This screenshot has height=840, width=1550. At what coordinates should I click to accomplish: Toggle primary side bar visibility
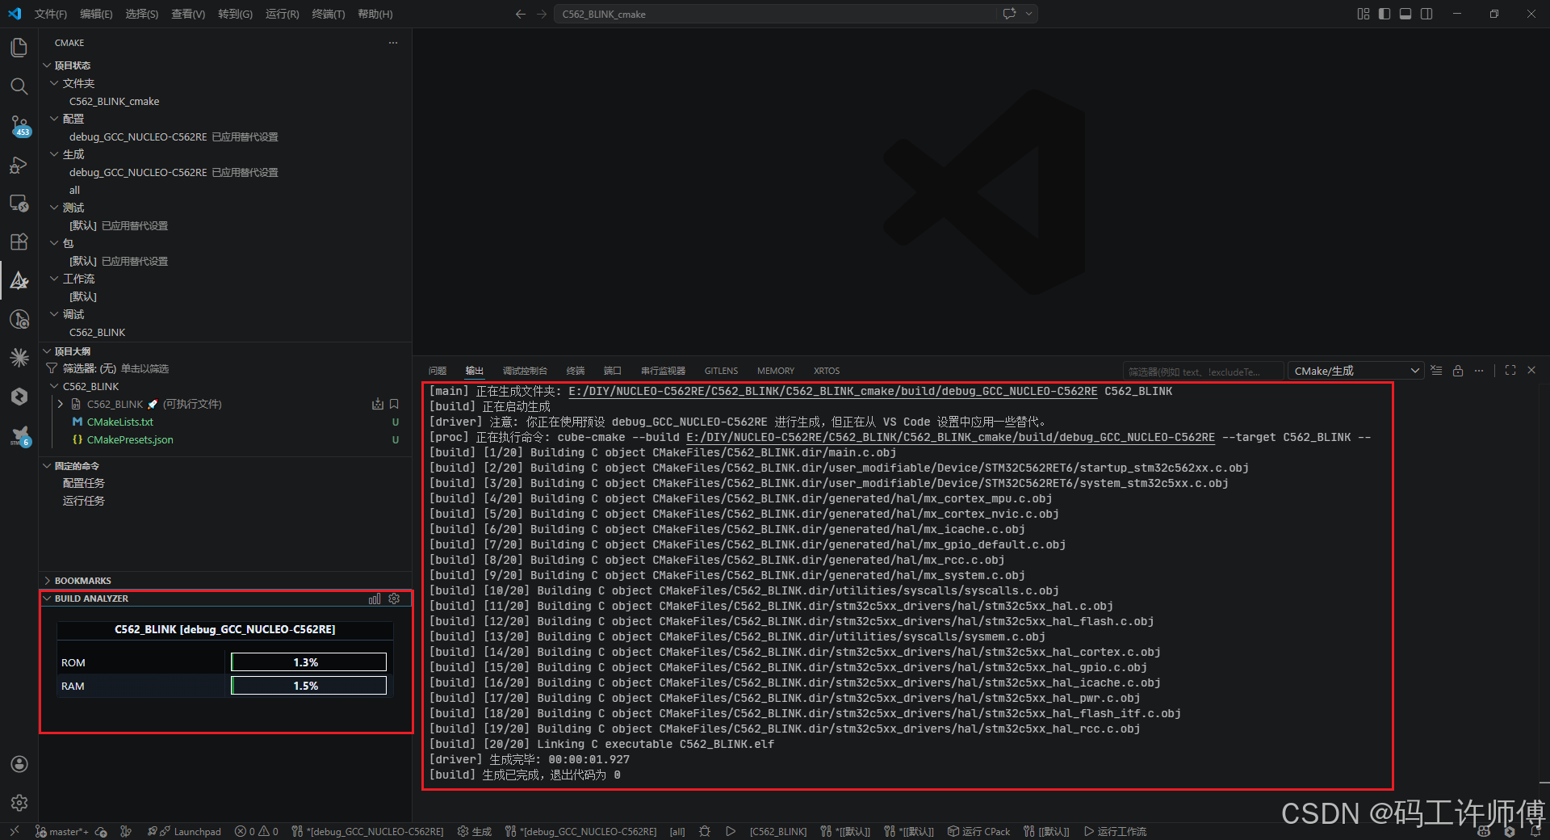tap(1385, 14)
